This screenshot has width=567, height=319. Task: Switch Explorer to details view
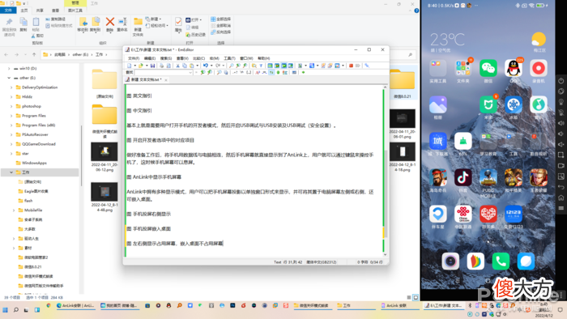tap(409, 298)
